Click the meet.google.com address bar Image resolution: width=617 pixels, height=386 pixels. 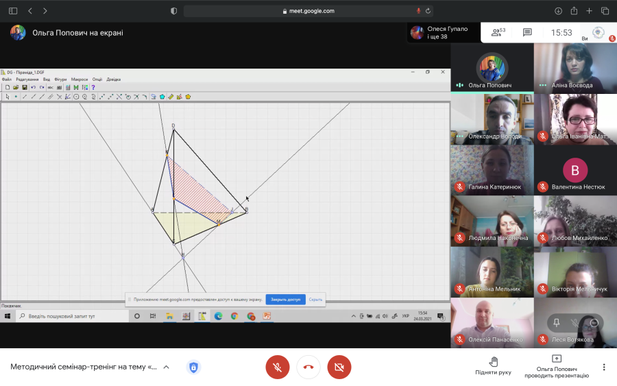pyautogui.click(x=308, y=11)
